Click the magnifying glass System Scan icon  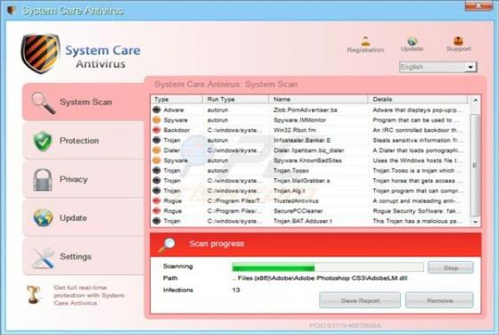(x=44, y=102)
